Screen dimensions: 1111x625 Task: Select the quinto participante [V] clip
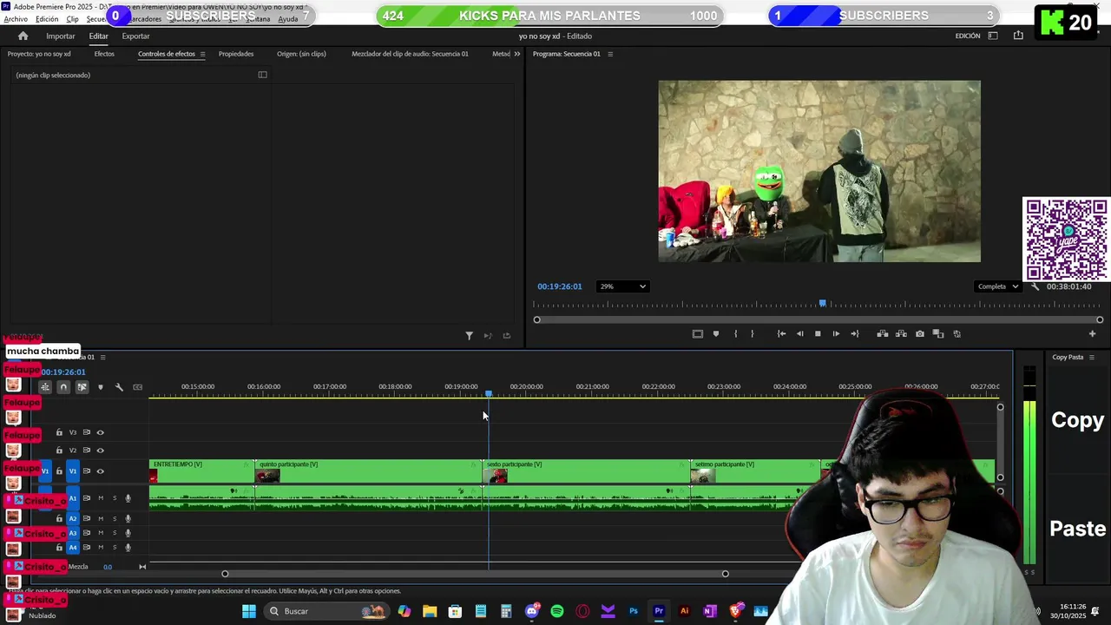pos(368,472)
